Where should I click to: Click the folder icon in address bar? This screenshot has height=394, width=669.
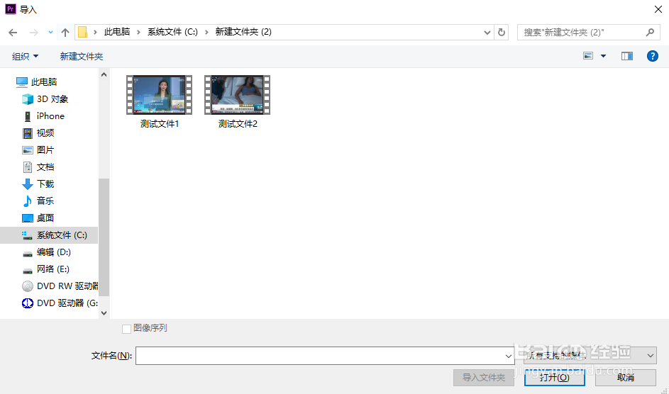[x=83, y=32]
